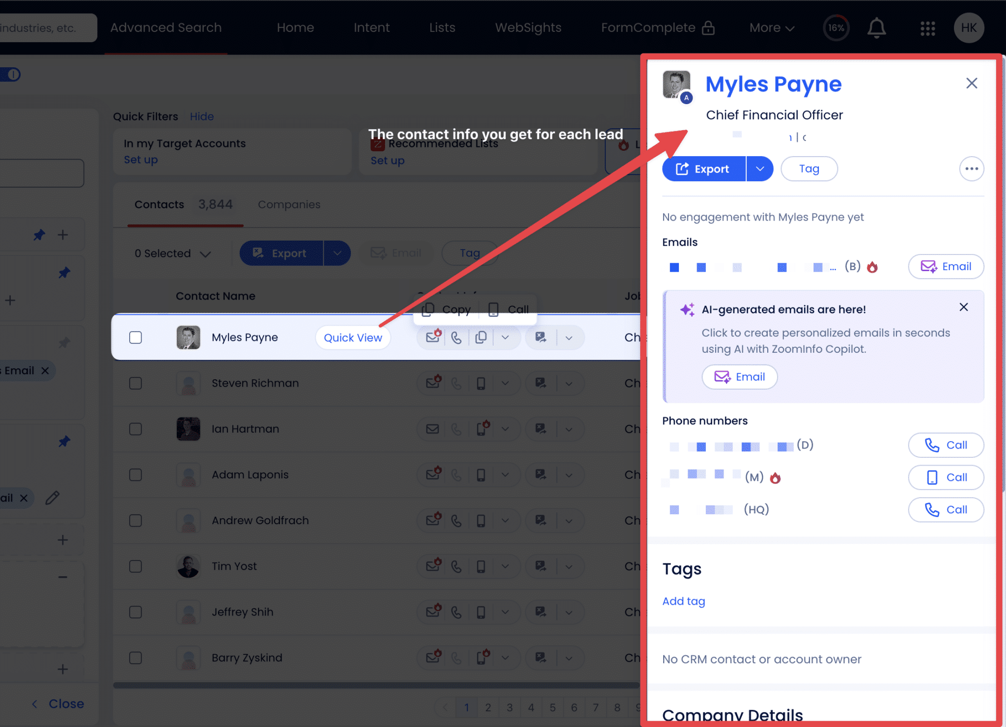Check remaining credits via the 16% indicator

[836, 28]
